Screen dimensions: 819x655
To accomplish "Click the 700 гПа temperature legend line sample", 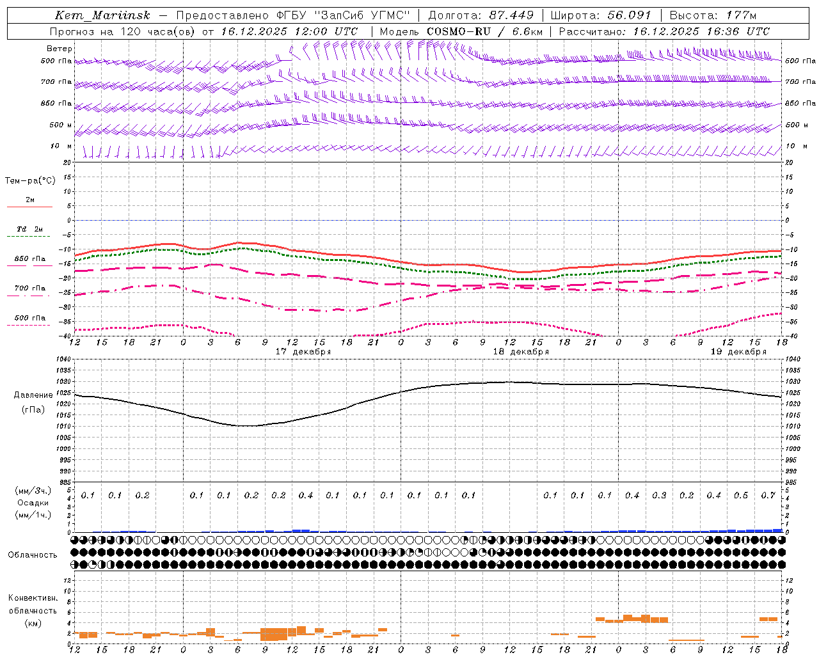I will coord(29,296).
